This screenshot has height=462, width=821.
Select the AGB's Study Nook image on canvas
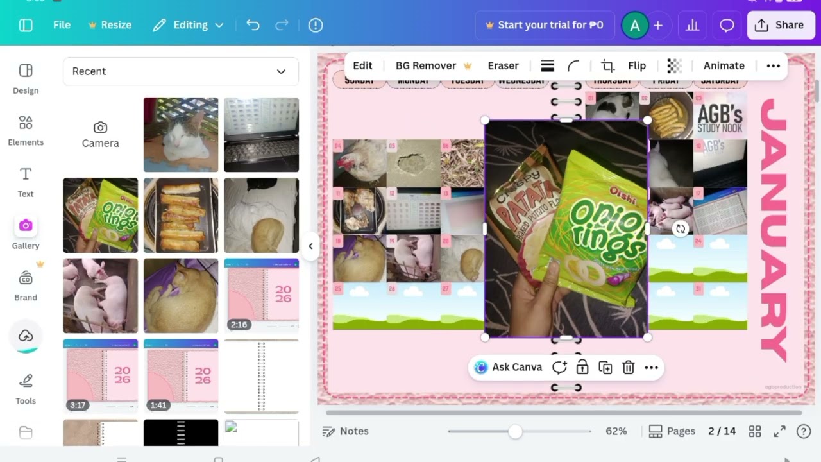(x=720, y=116)
